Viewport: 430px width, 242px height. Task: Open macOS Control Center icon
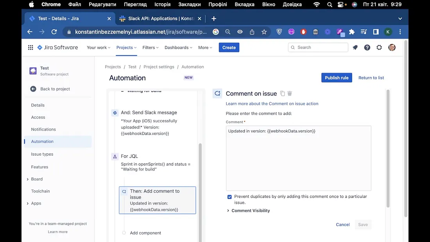340,4
